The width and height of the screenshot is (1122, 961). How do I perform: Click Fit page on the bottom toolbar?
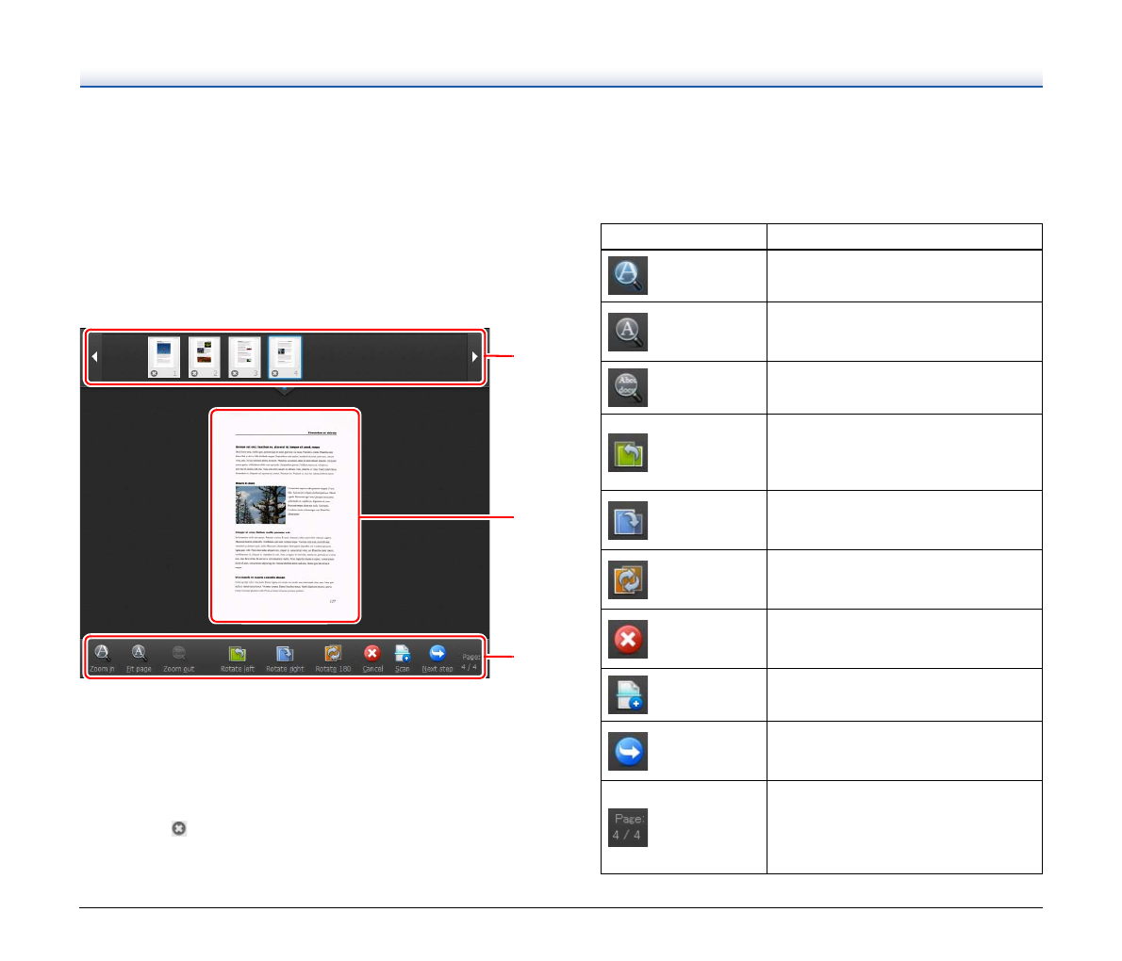pyautogui.click(x=139, y=657)
